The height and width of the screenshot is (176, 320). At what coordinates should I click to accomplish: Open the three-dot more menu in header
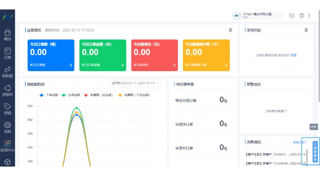point(309,16)
